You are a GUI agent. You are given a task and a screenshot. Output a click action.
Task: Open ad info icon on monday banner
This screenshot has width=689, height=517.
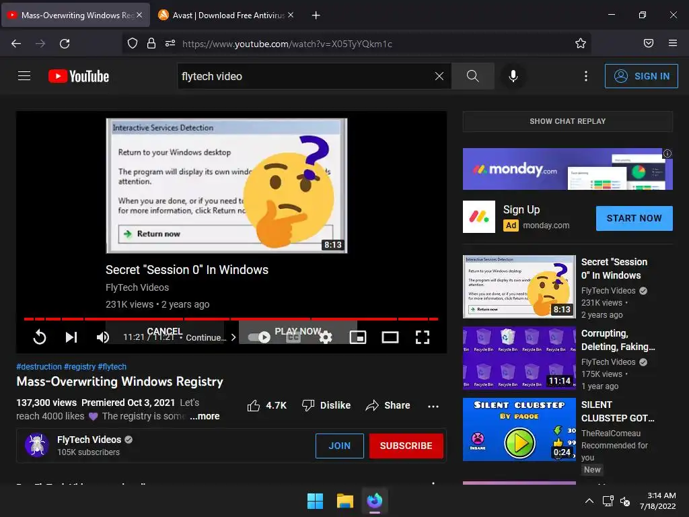coord(667,153)
